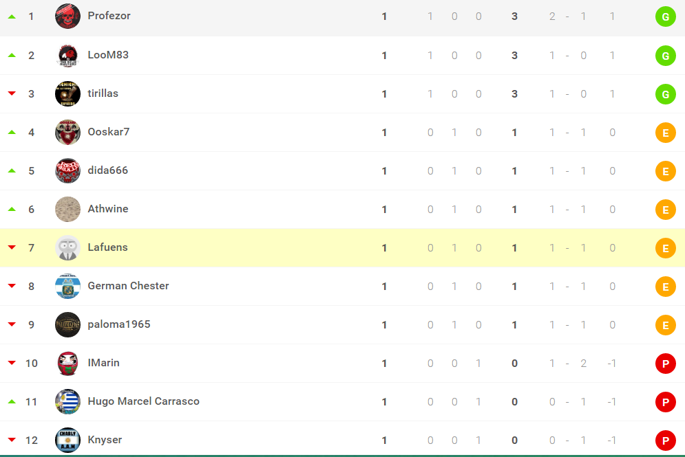Viewport: 685px width, 457px height.
Task: Click Profezor's red skull avatar
Action: [67, 16]
